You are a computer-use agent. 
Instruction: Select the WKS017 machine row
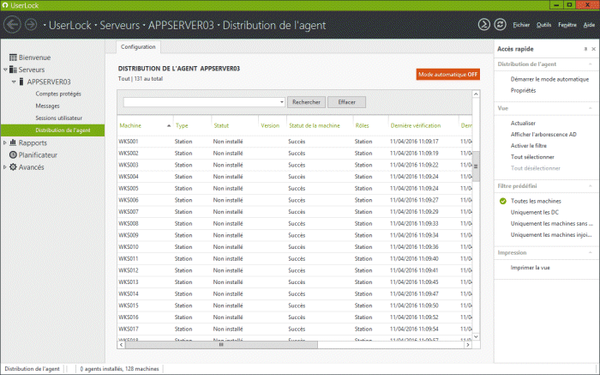point(295,329)
